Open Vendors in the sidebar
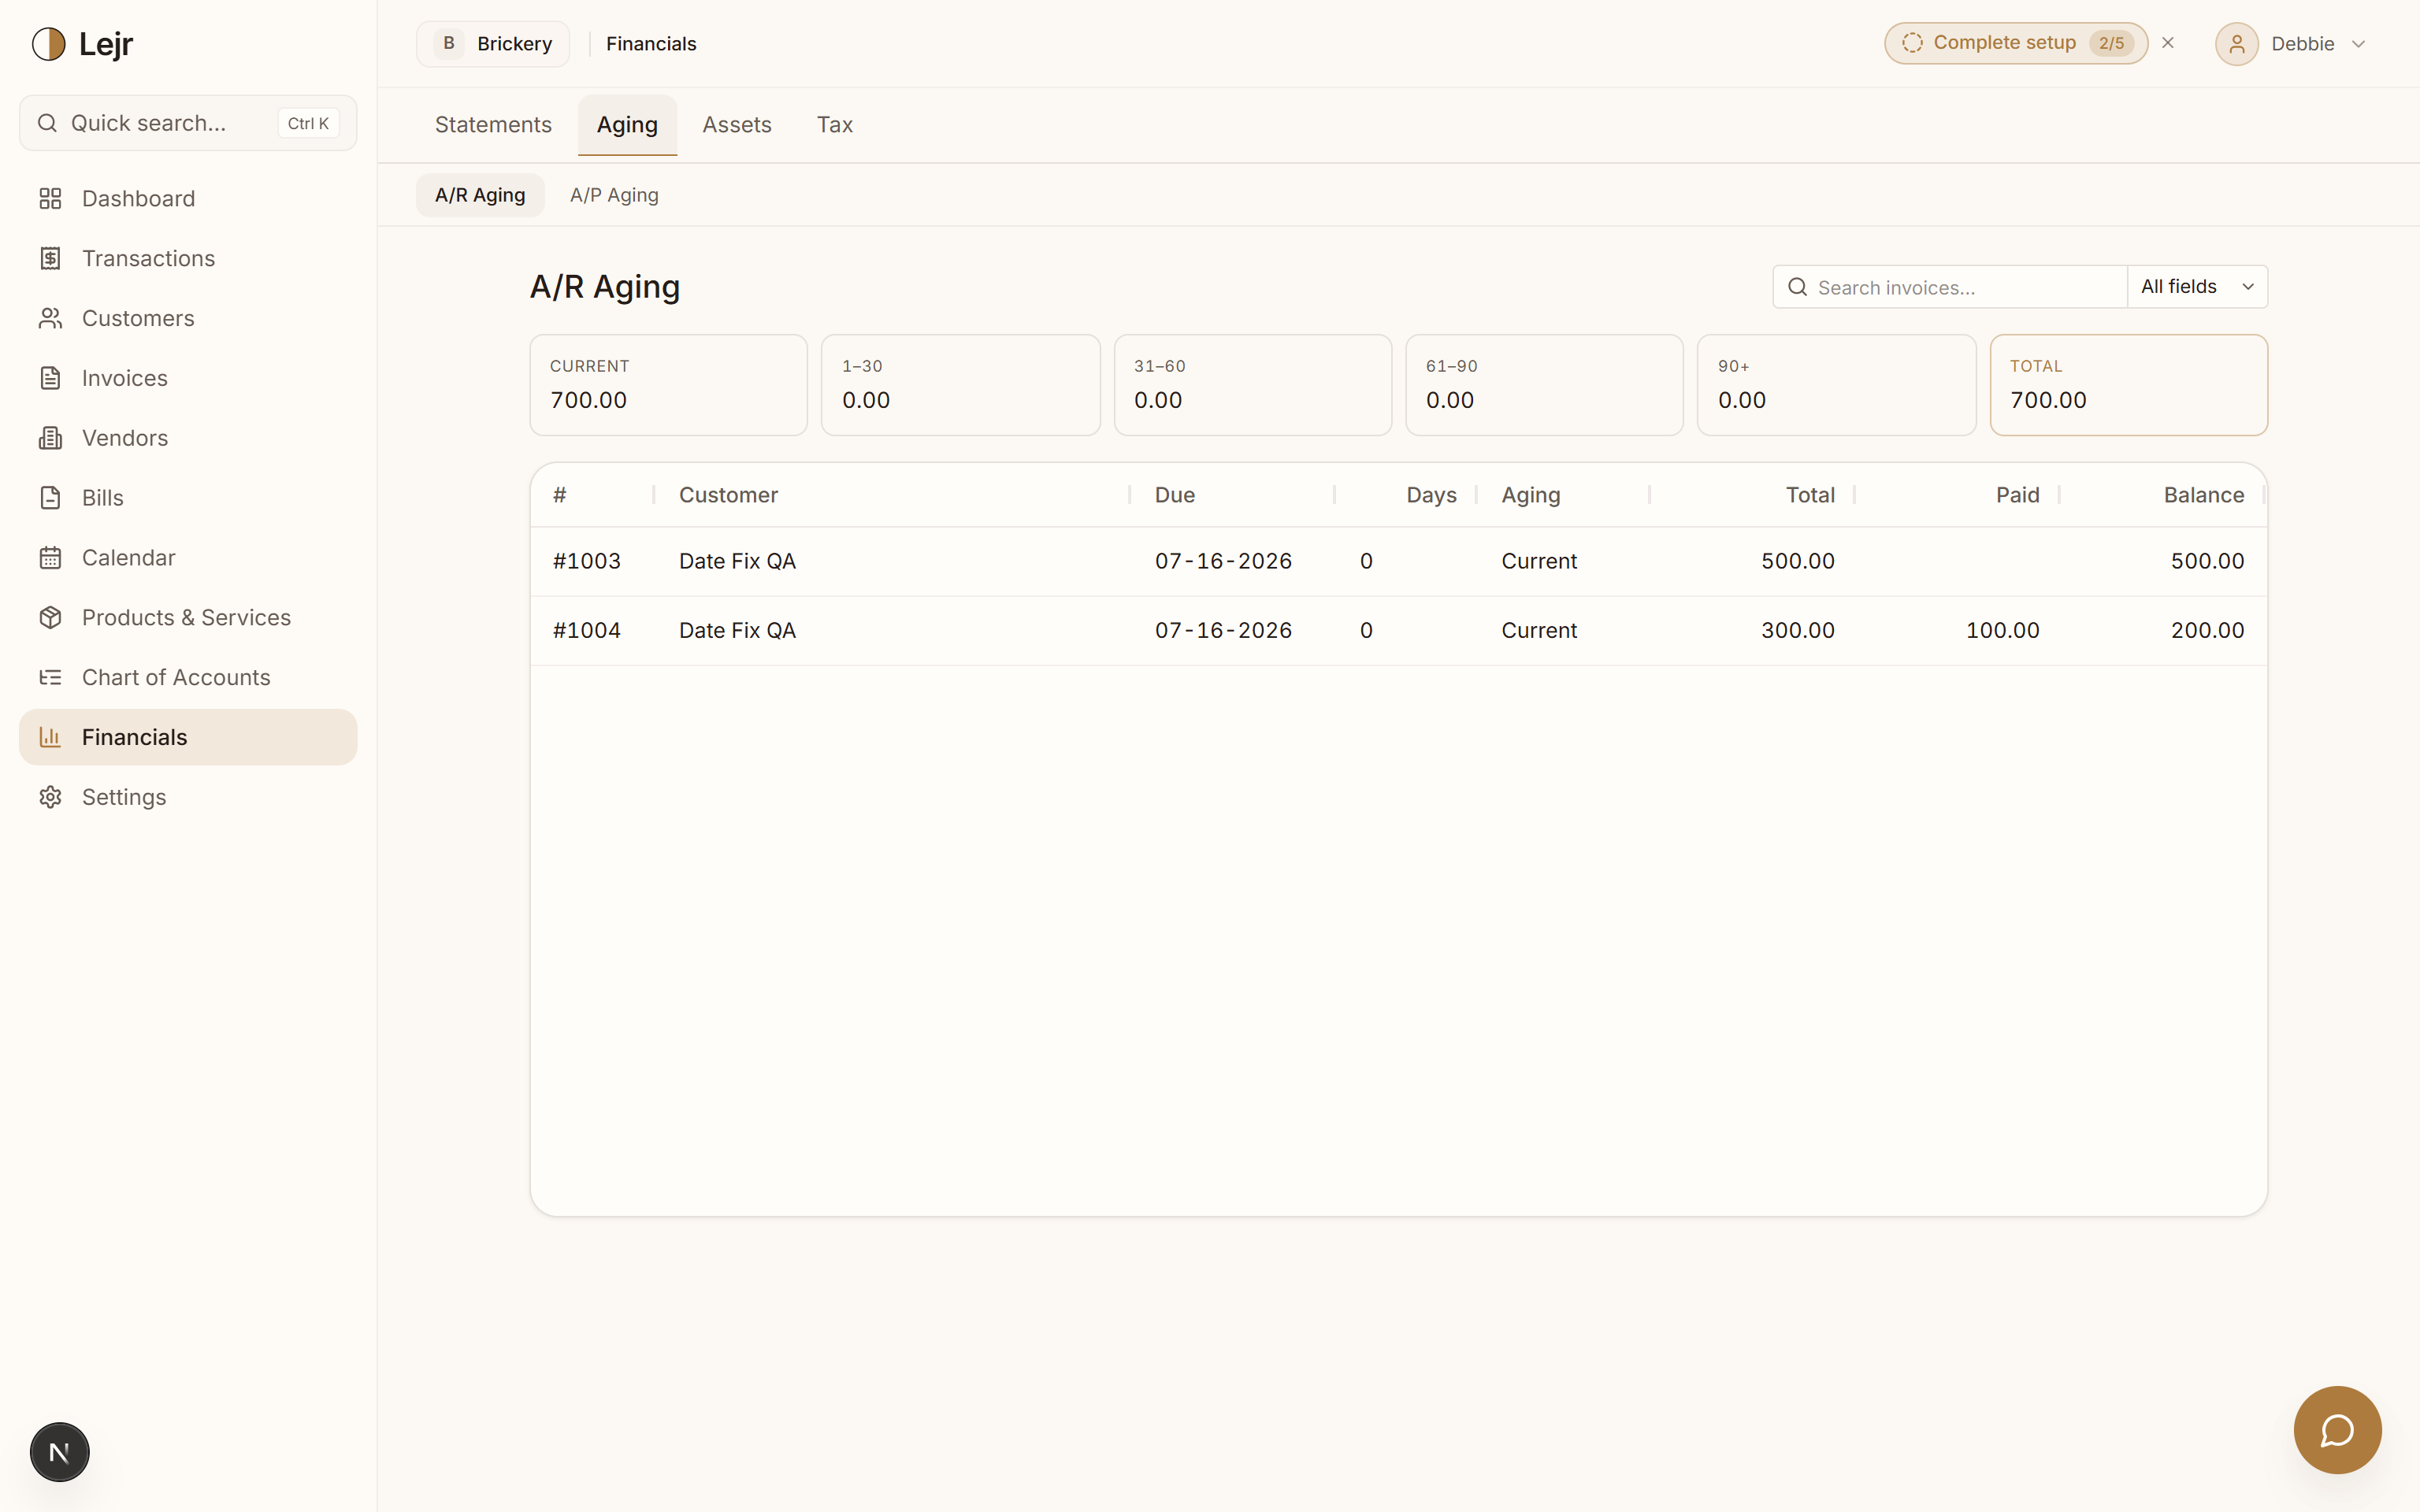Screen dimensions: 2420x1512 [x=188, y=438]
